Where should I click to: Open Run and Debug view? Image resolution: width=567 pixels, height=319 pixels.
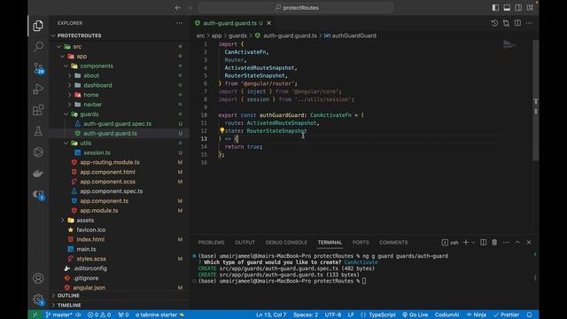pos(38,89)
